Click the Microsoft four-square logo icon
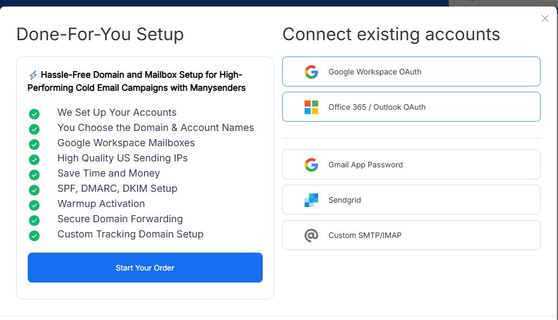This screenshot has width=558, height=320. pos(312,107)
